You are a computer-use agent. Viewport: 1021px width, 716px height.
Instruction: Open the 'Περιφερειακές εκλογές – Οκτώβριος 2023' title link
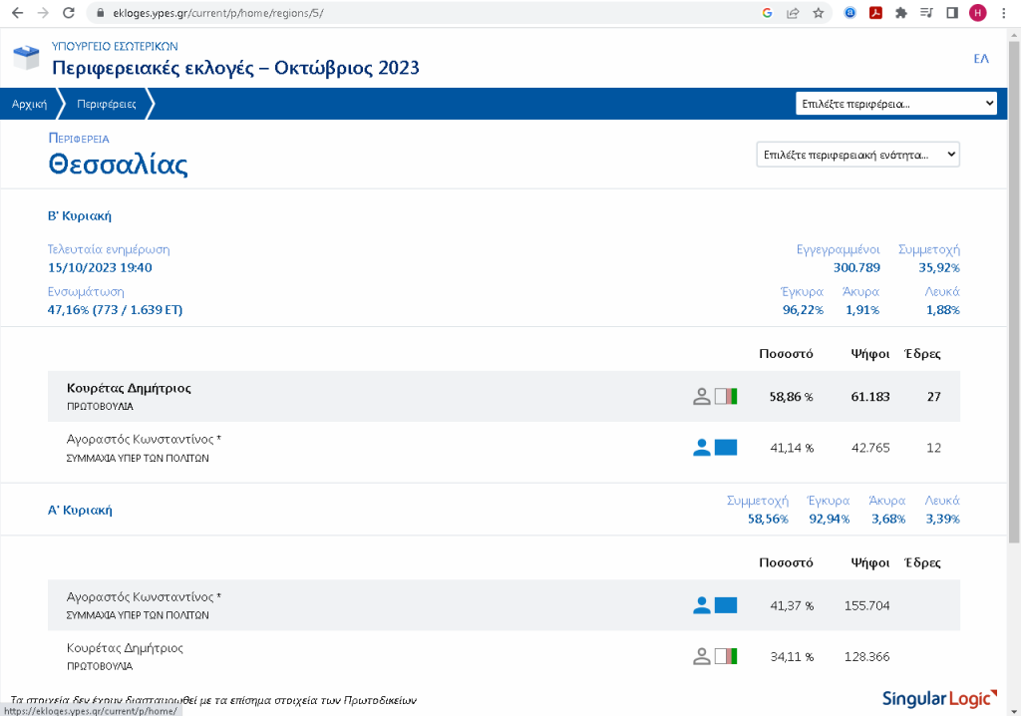click(x=235, y=68)
